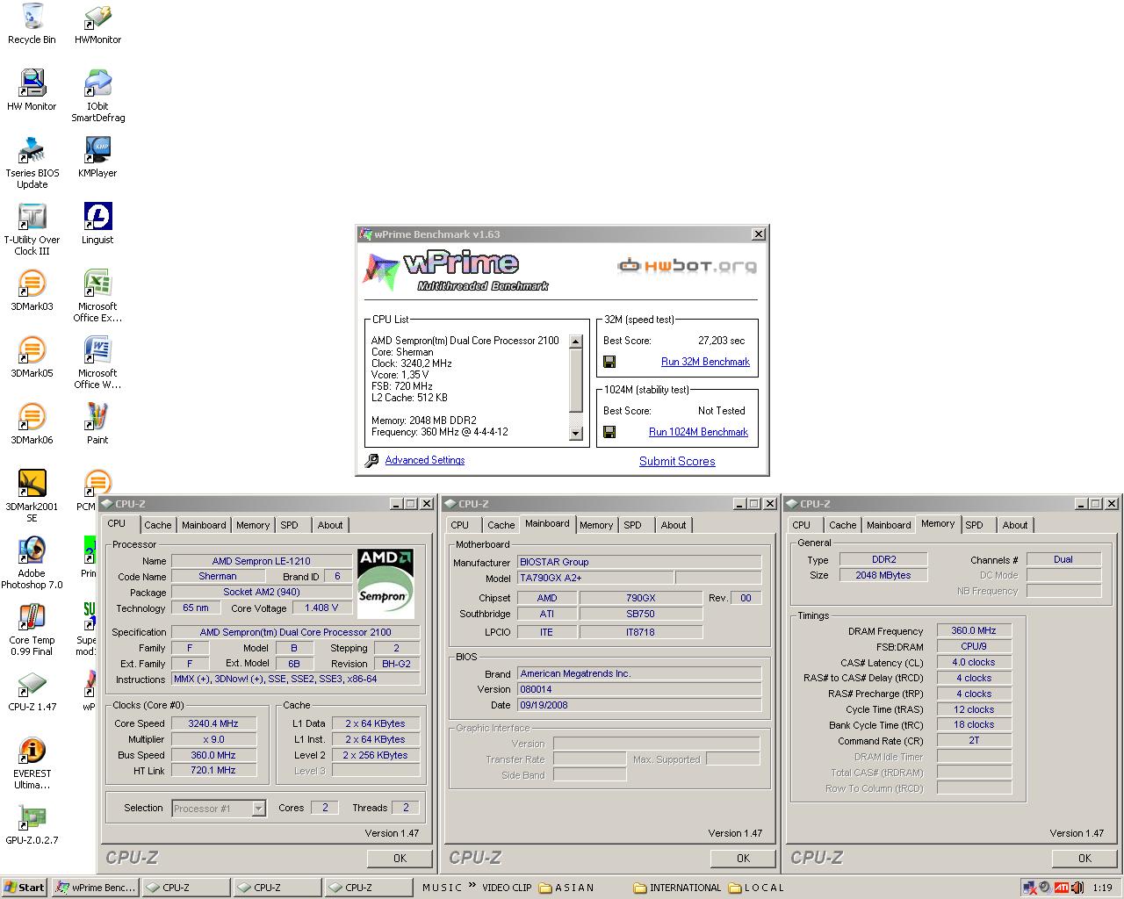The width and height of the screenshot is (1124, 899).
Task: Launch 3DMark2001 SE desktop icon
Action: tap(32, 496)
